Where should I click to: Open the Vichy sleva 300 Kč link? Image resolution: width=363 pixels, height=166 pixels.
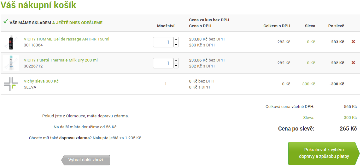click(x=41, y=81)
